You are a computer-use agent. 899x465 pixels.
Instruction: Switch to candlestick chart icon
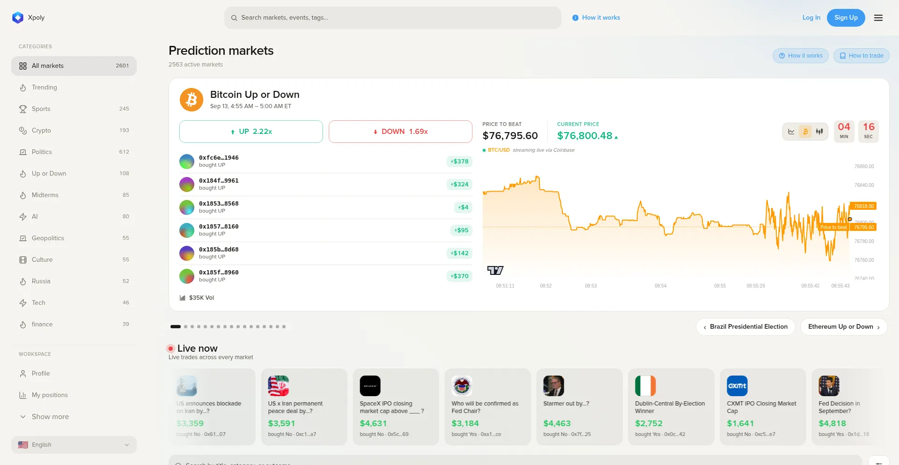[x=819, y=132]
